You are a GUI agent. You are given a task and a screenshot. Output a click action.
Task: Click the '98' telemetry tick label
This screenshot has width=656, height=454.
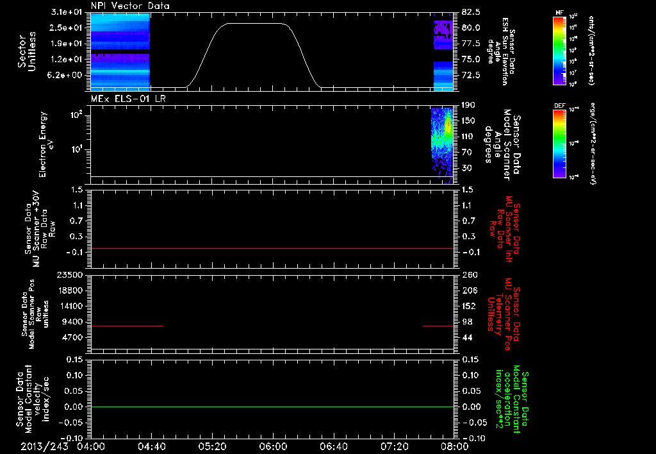point(466,322)
